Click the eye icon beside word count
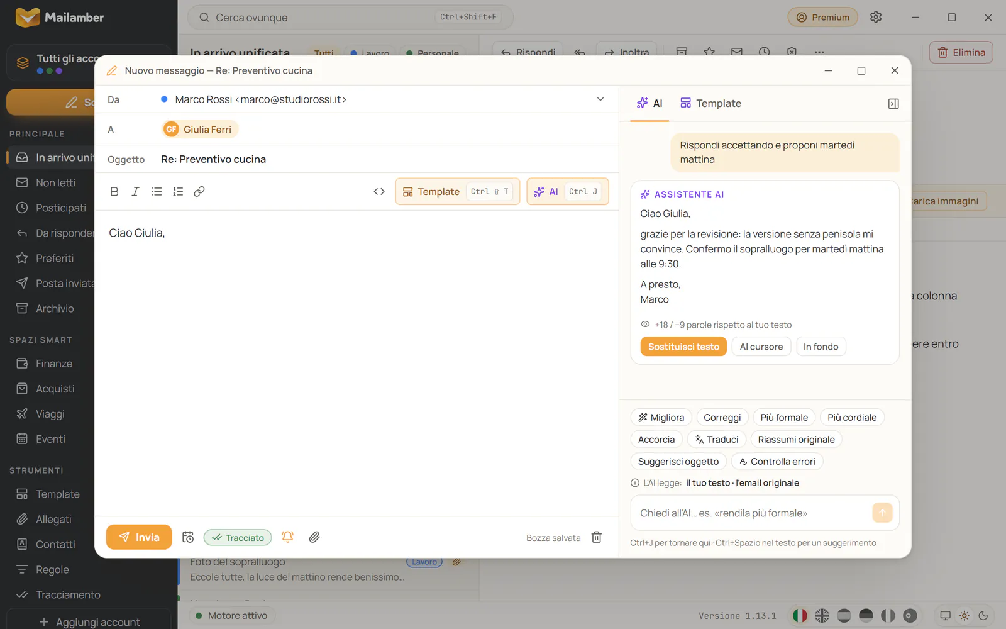This screenshot has width=1006, height=629. pyautogui.click(x=645, y=325)
